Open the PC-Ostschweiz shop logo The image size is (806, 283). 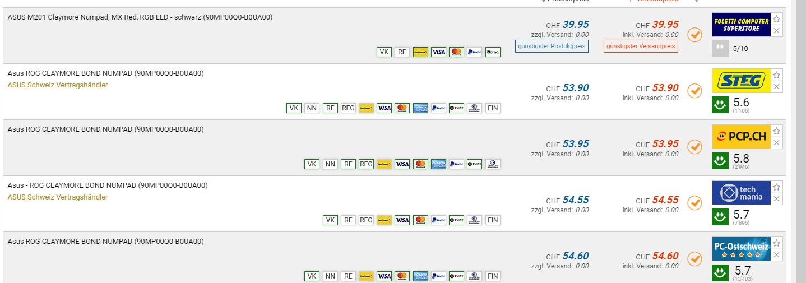click(x=742, y=249)
